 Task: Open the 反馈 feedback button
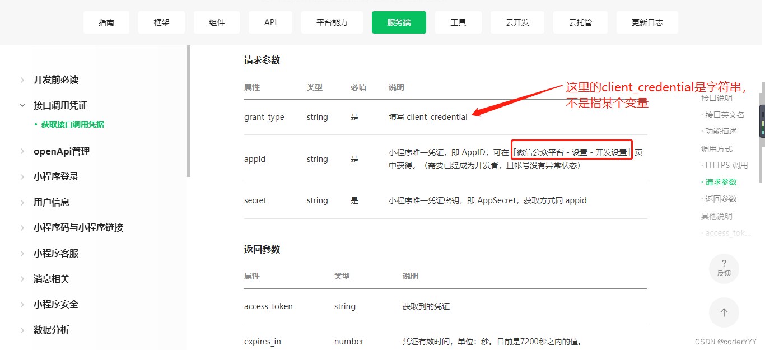(724, 269)
